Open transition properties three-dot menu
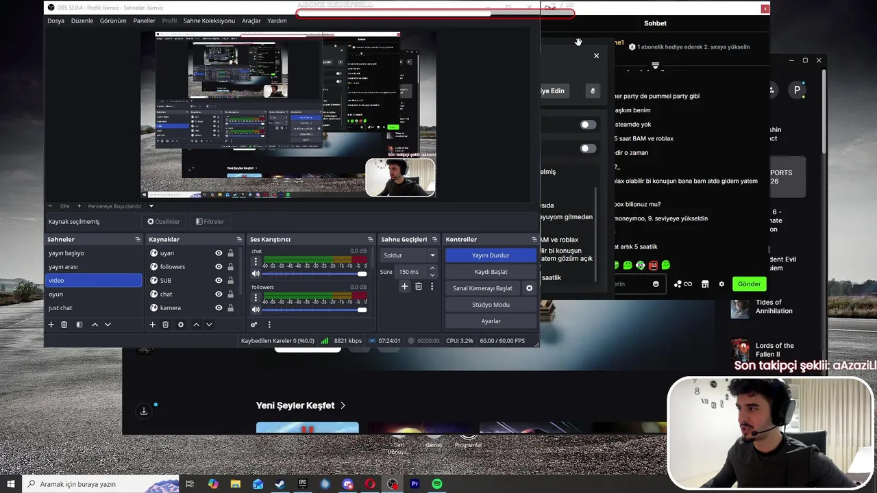The width and height of the screenshot is (877, 493). click(x=432, y=286)
